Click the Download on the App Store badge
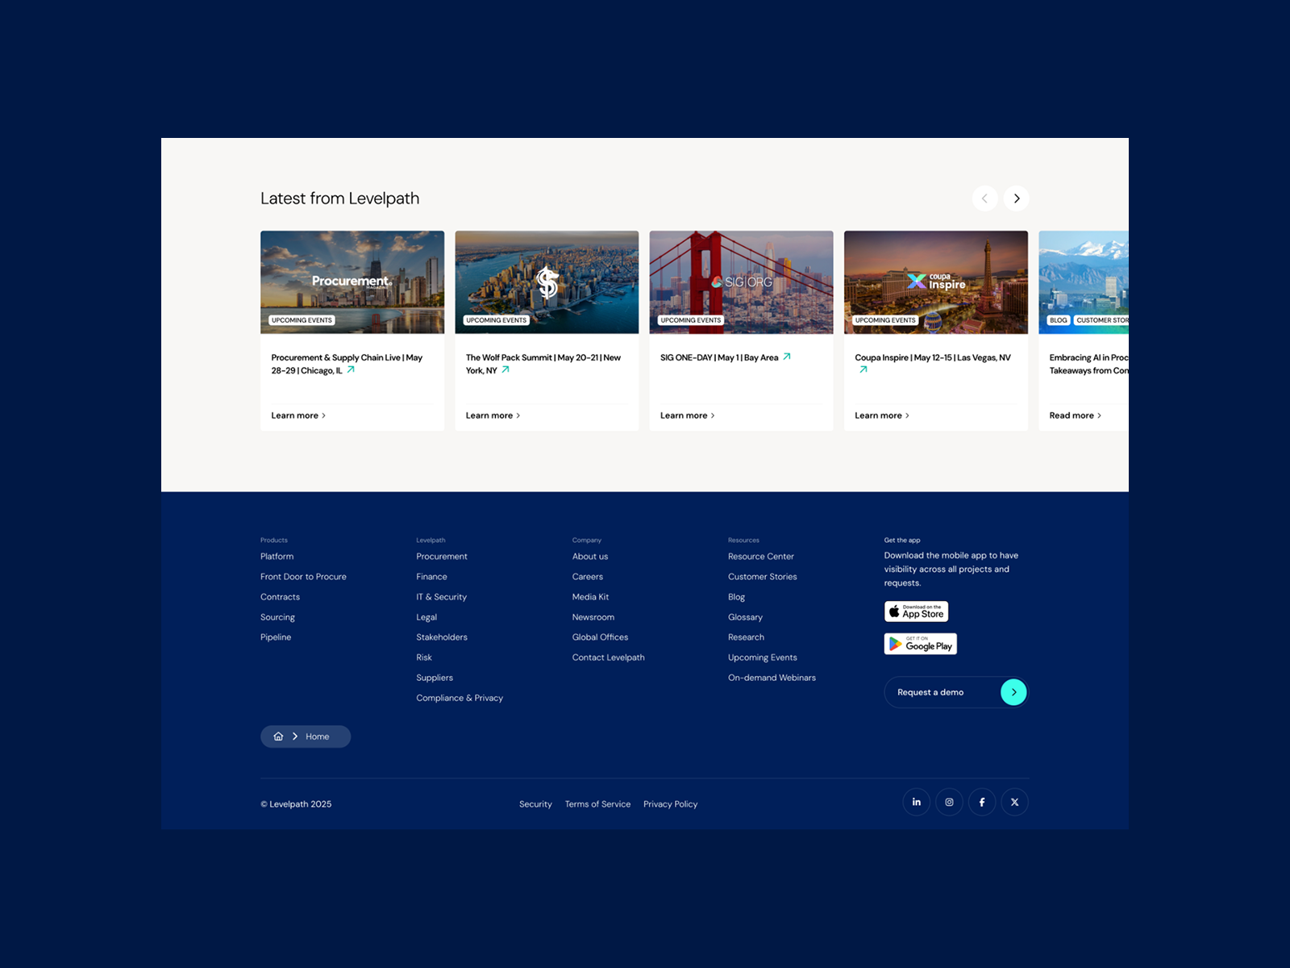 click(x=916, y=611)
